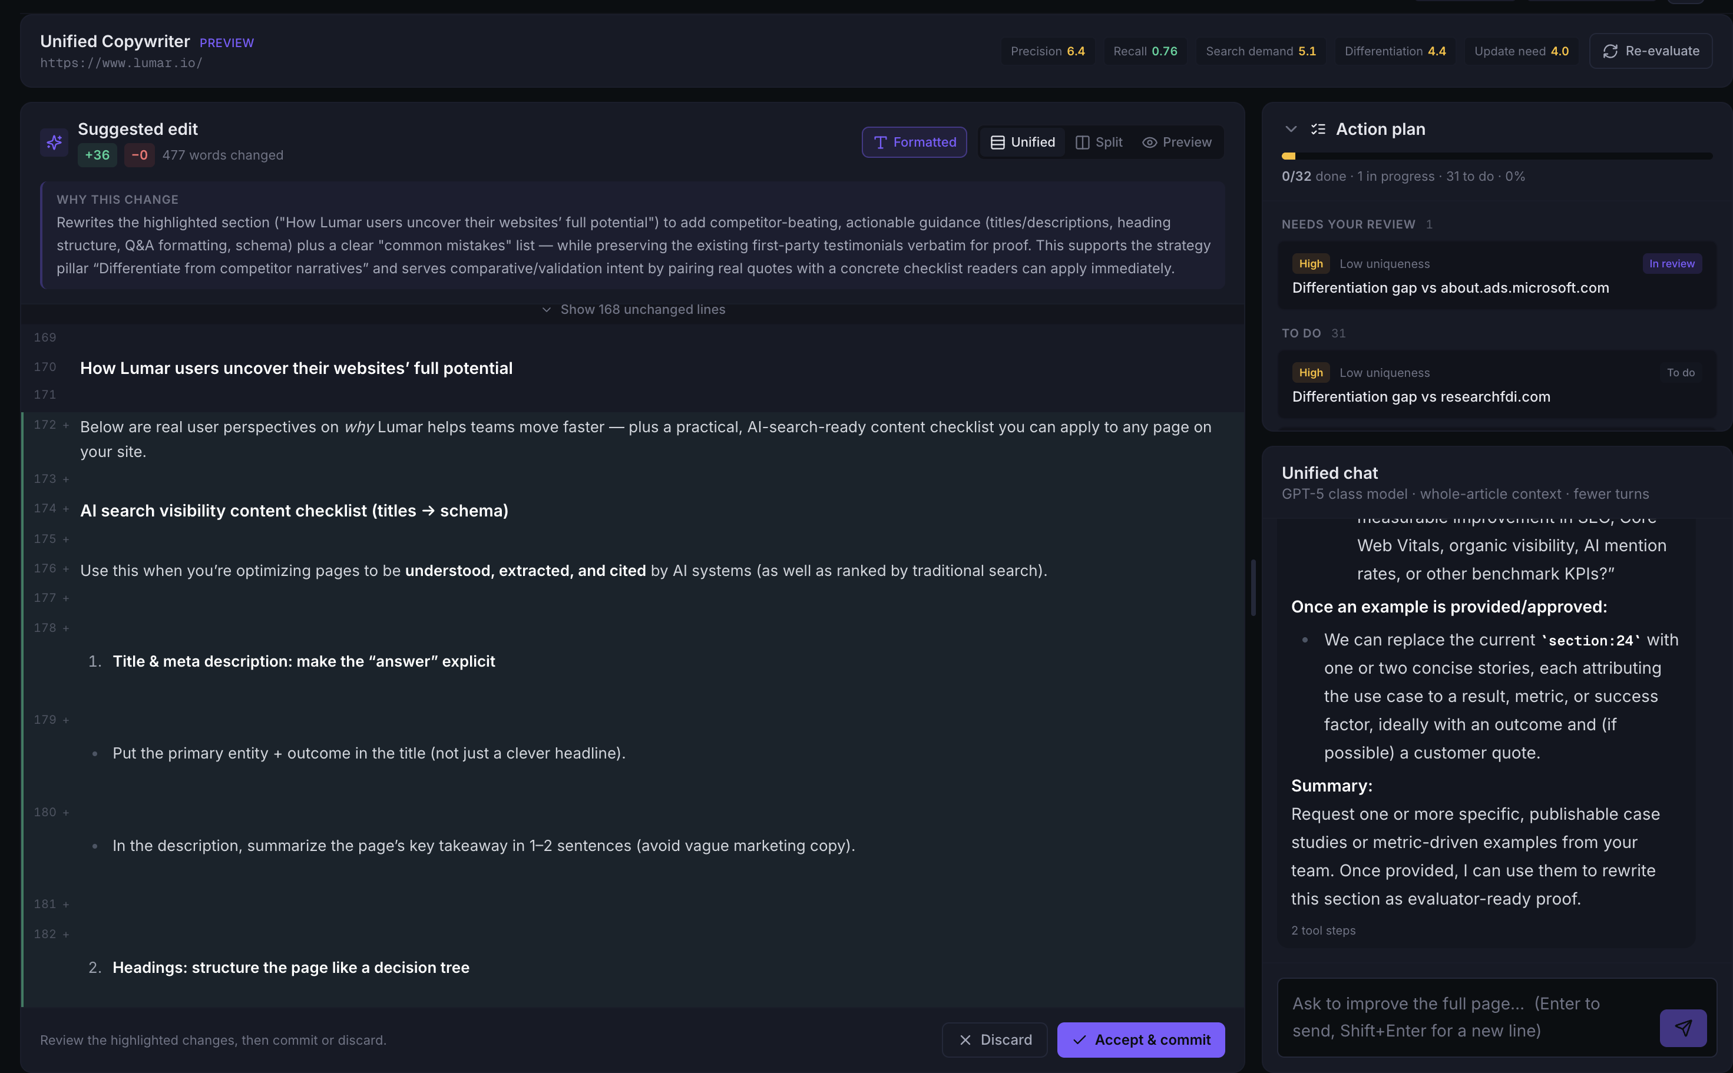Click the Recall 0.76 score chip

(1145, 51)
